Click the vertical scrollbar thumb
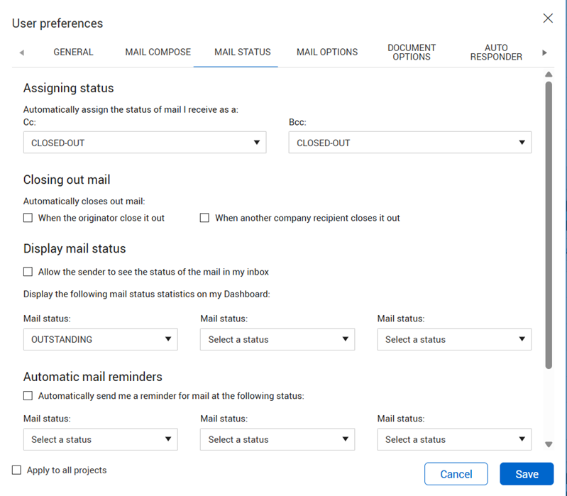 pos(548,224)
